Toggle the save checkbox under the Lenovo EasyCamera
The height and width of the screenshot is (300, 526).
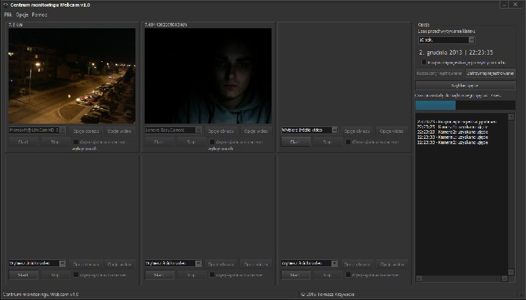[212, 142]
